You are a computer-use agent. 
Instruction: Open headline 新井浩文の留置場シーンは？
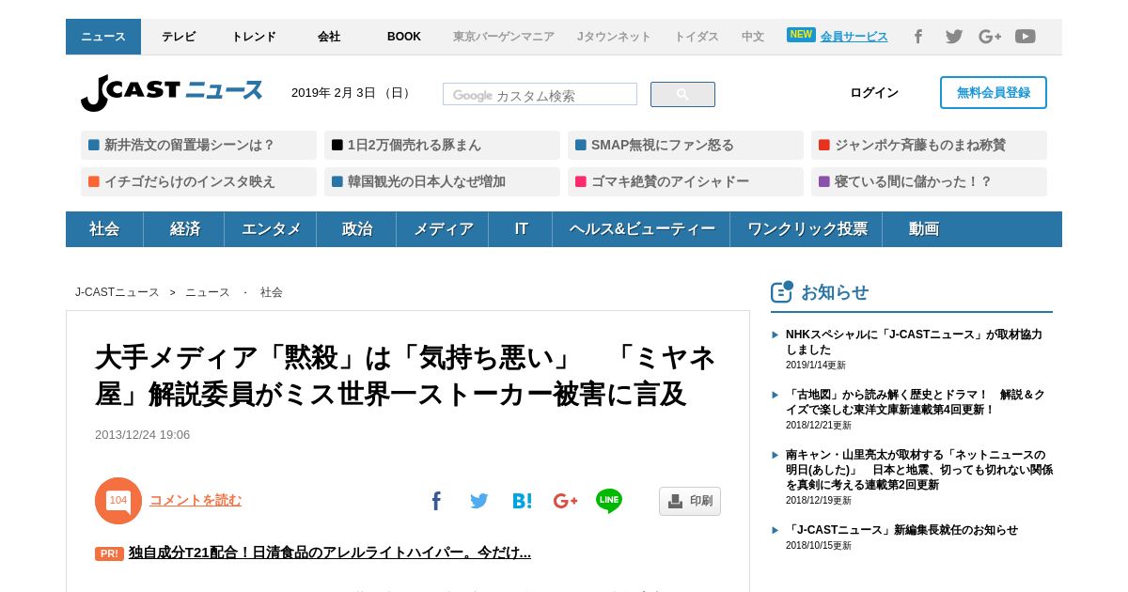coord(198,146)
